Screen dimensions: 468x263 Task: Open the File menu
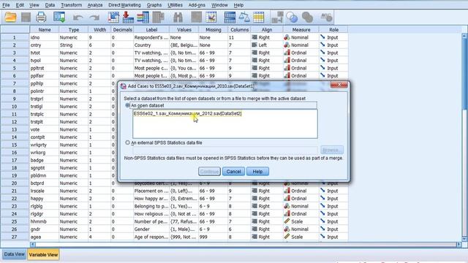click(x=6, y=5)
